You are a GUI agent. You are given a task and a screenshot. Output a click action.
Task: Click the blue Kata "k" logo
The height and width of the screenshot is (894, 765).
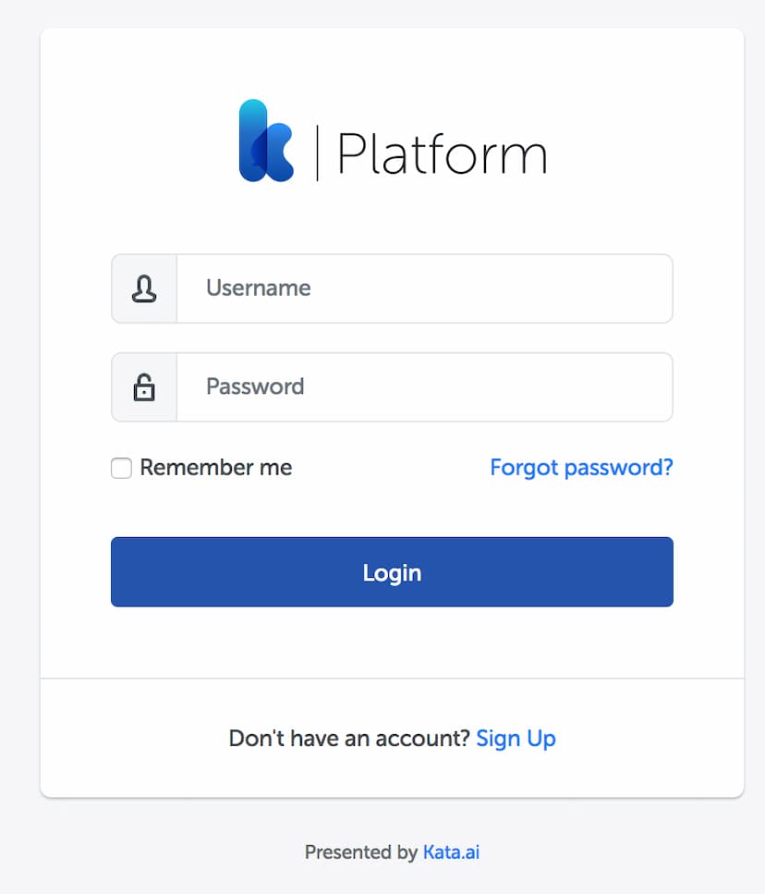coord(266,141)
